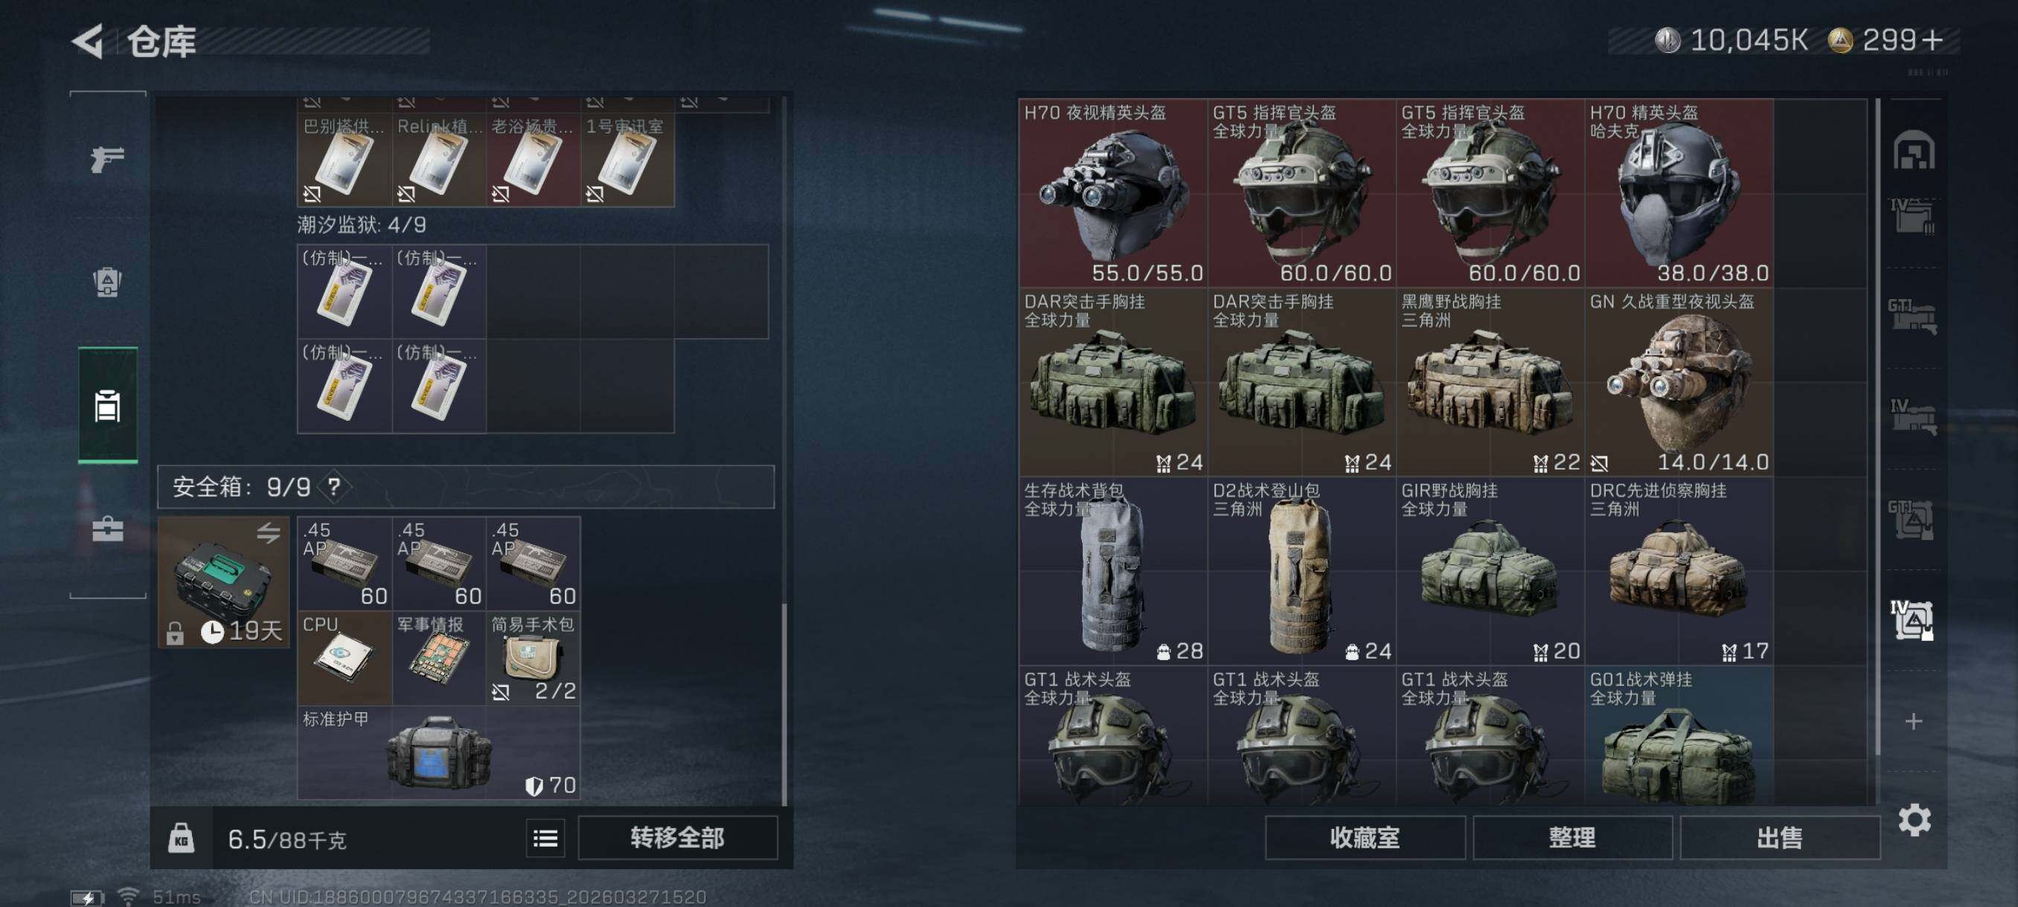Select the helmet stash tab icon
The image size is (2018, 907).
point(1913,149)
